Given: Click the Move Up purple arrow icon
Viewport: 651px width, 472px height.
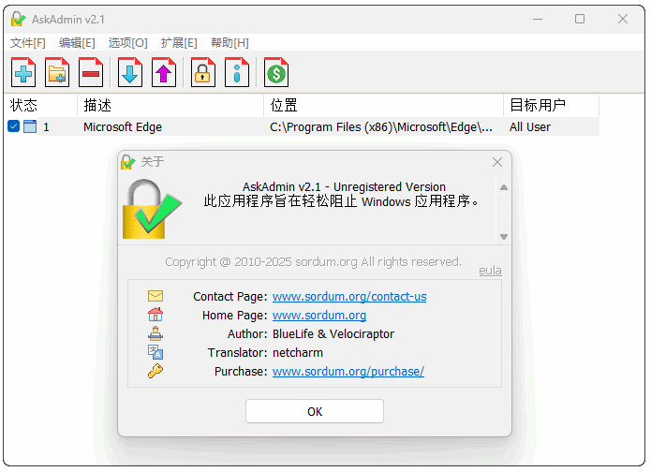Looking at the screenshot, I should coord(164,72).
